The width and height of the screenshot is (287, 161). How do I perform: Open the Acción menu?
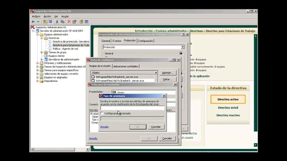click(47, 17)
